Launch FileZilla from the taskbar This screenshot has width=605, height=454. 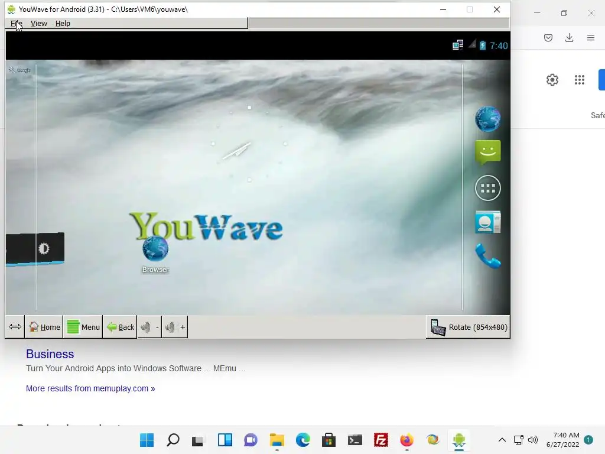pyautogui.click(x=381, y=440)
